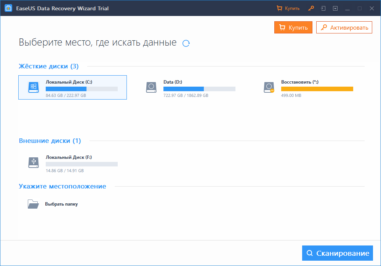Click the 14.86 GB / 14.91 GB text
This screenshot has width=381, height=266.
coord(65,171)
